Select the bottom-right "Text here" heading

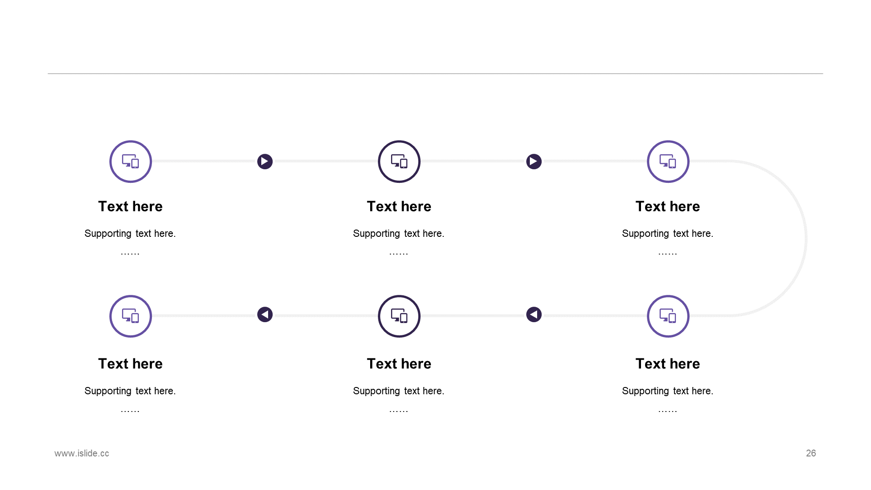(668, 364)
